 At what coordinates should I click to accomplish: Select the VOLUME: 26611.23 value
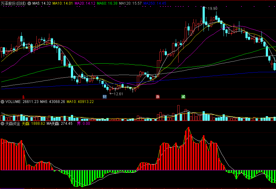22,102
